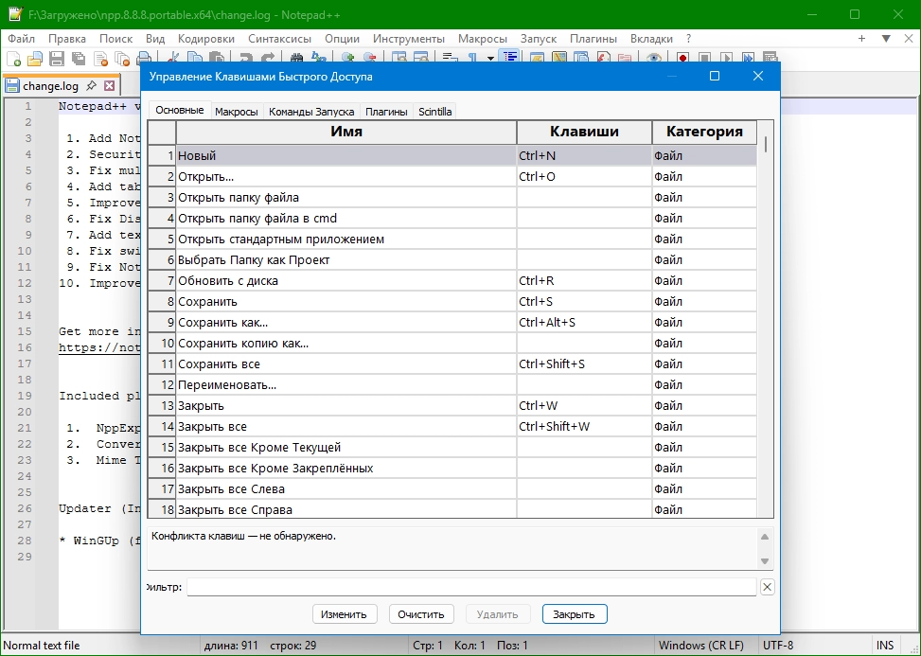
Task: Click Windows (CR LF) in status bar
Action: pos(701,646)
